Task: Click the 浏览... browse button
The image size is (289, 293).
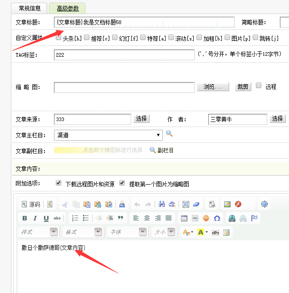Action: 213,87
